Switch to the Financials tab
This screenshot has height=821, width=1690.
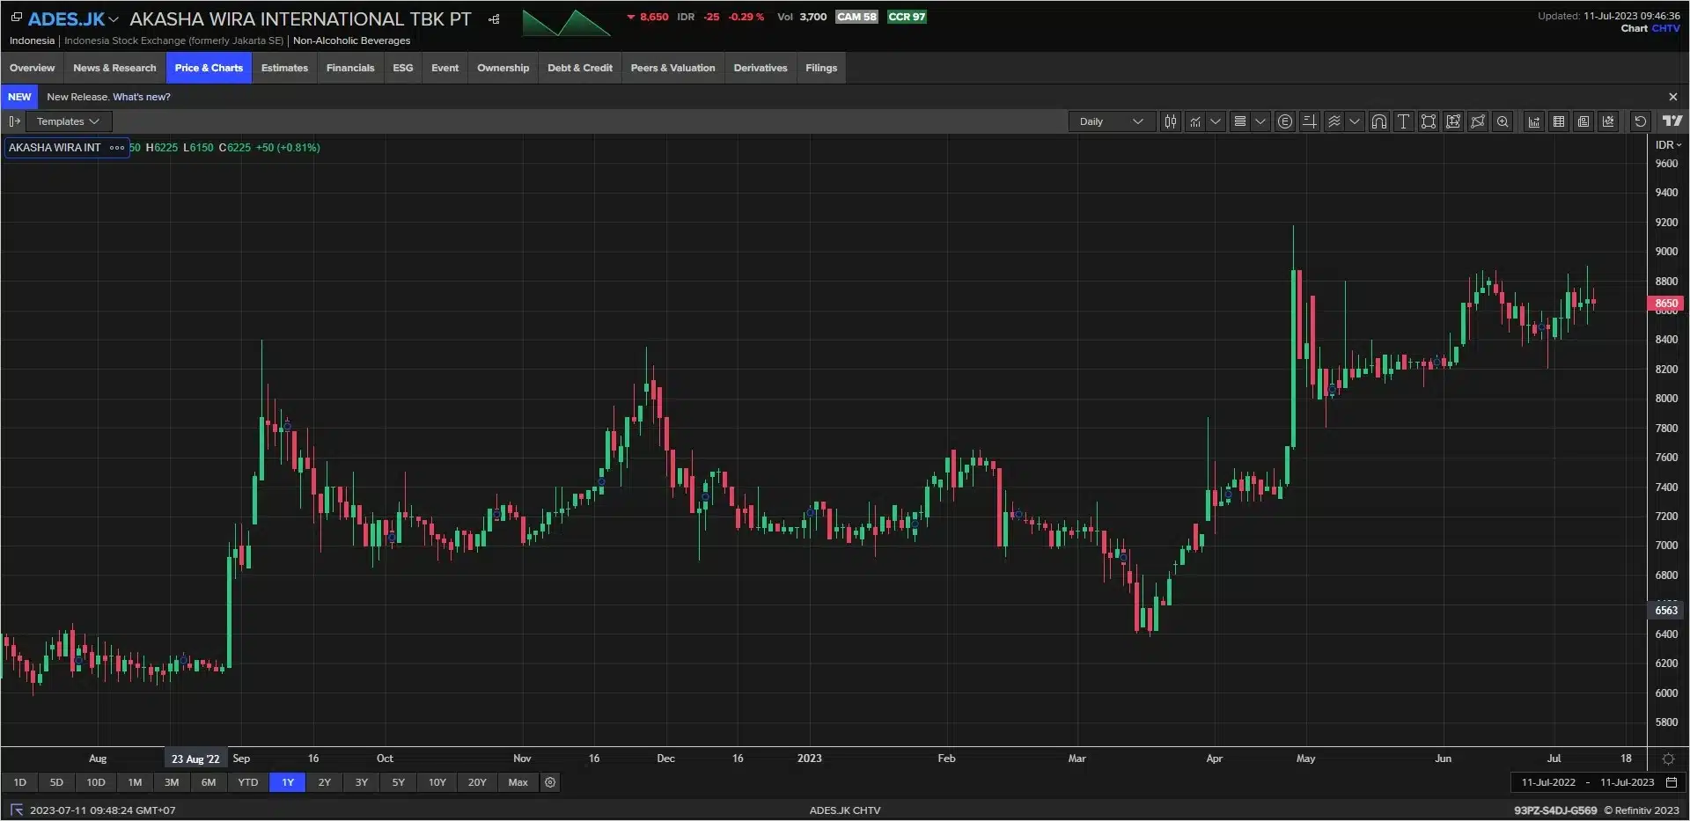[x=350, y=68]
